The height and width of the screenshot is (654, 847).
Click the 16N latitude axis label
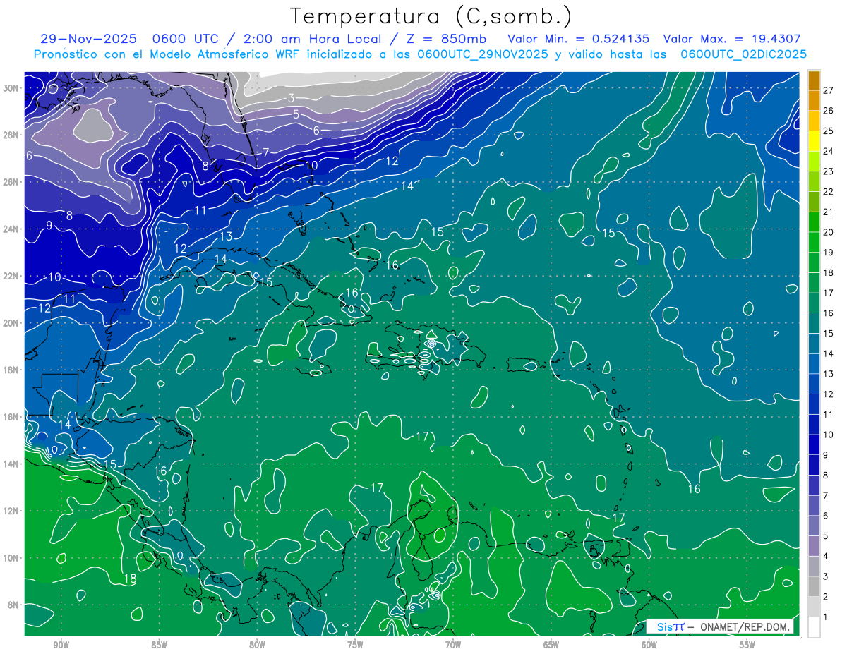click(x=11, y=417)
